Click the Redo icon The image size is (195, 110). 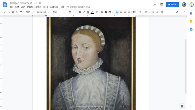pyautogui.click(x=9, y=12)
